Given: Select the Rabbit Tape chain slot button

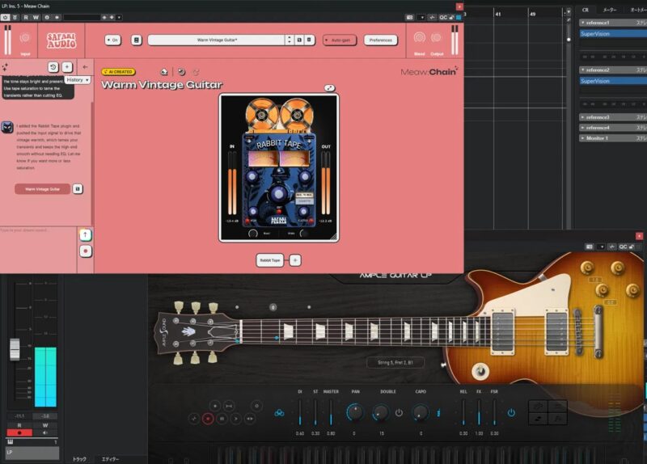Looking at the screenshot, I should [270, 260].
